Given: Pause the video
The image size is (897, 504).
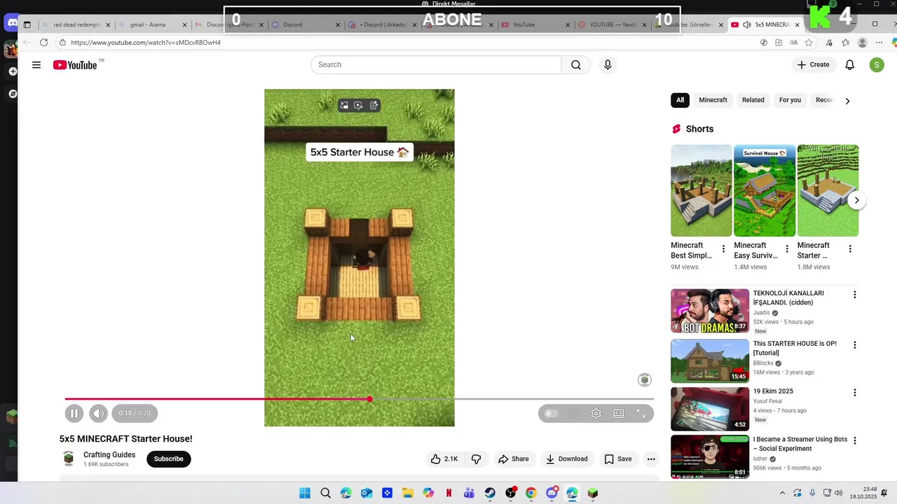Looking at the screenshot, I should point(74,414).
